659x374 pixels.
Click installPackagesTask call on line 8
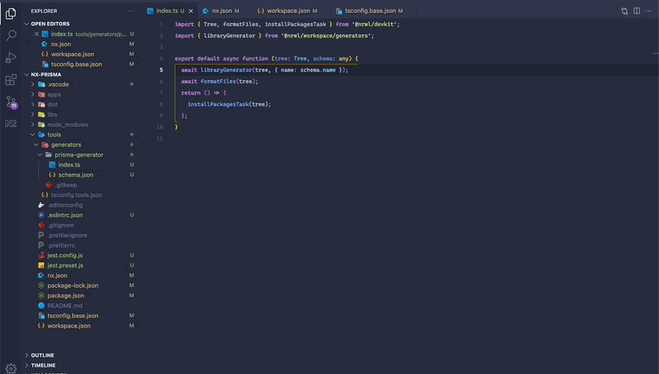[218, 104]
